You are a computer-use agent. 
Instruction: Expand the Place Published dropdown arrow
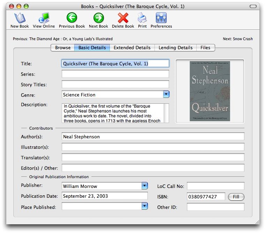[x=145, y=206]
